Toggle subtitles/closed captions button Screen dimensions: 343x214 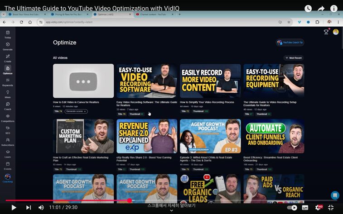click(305, 208)
